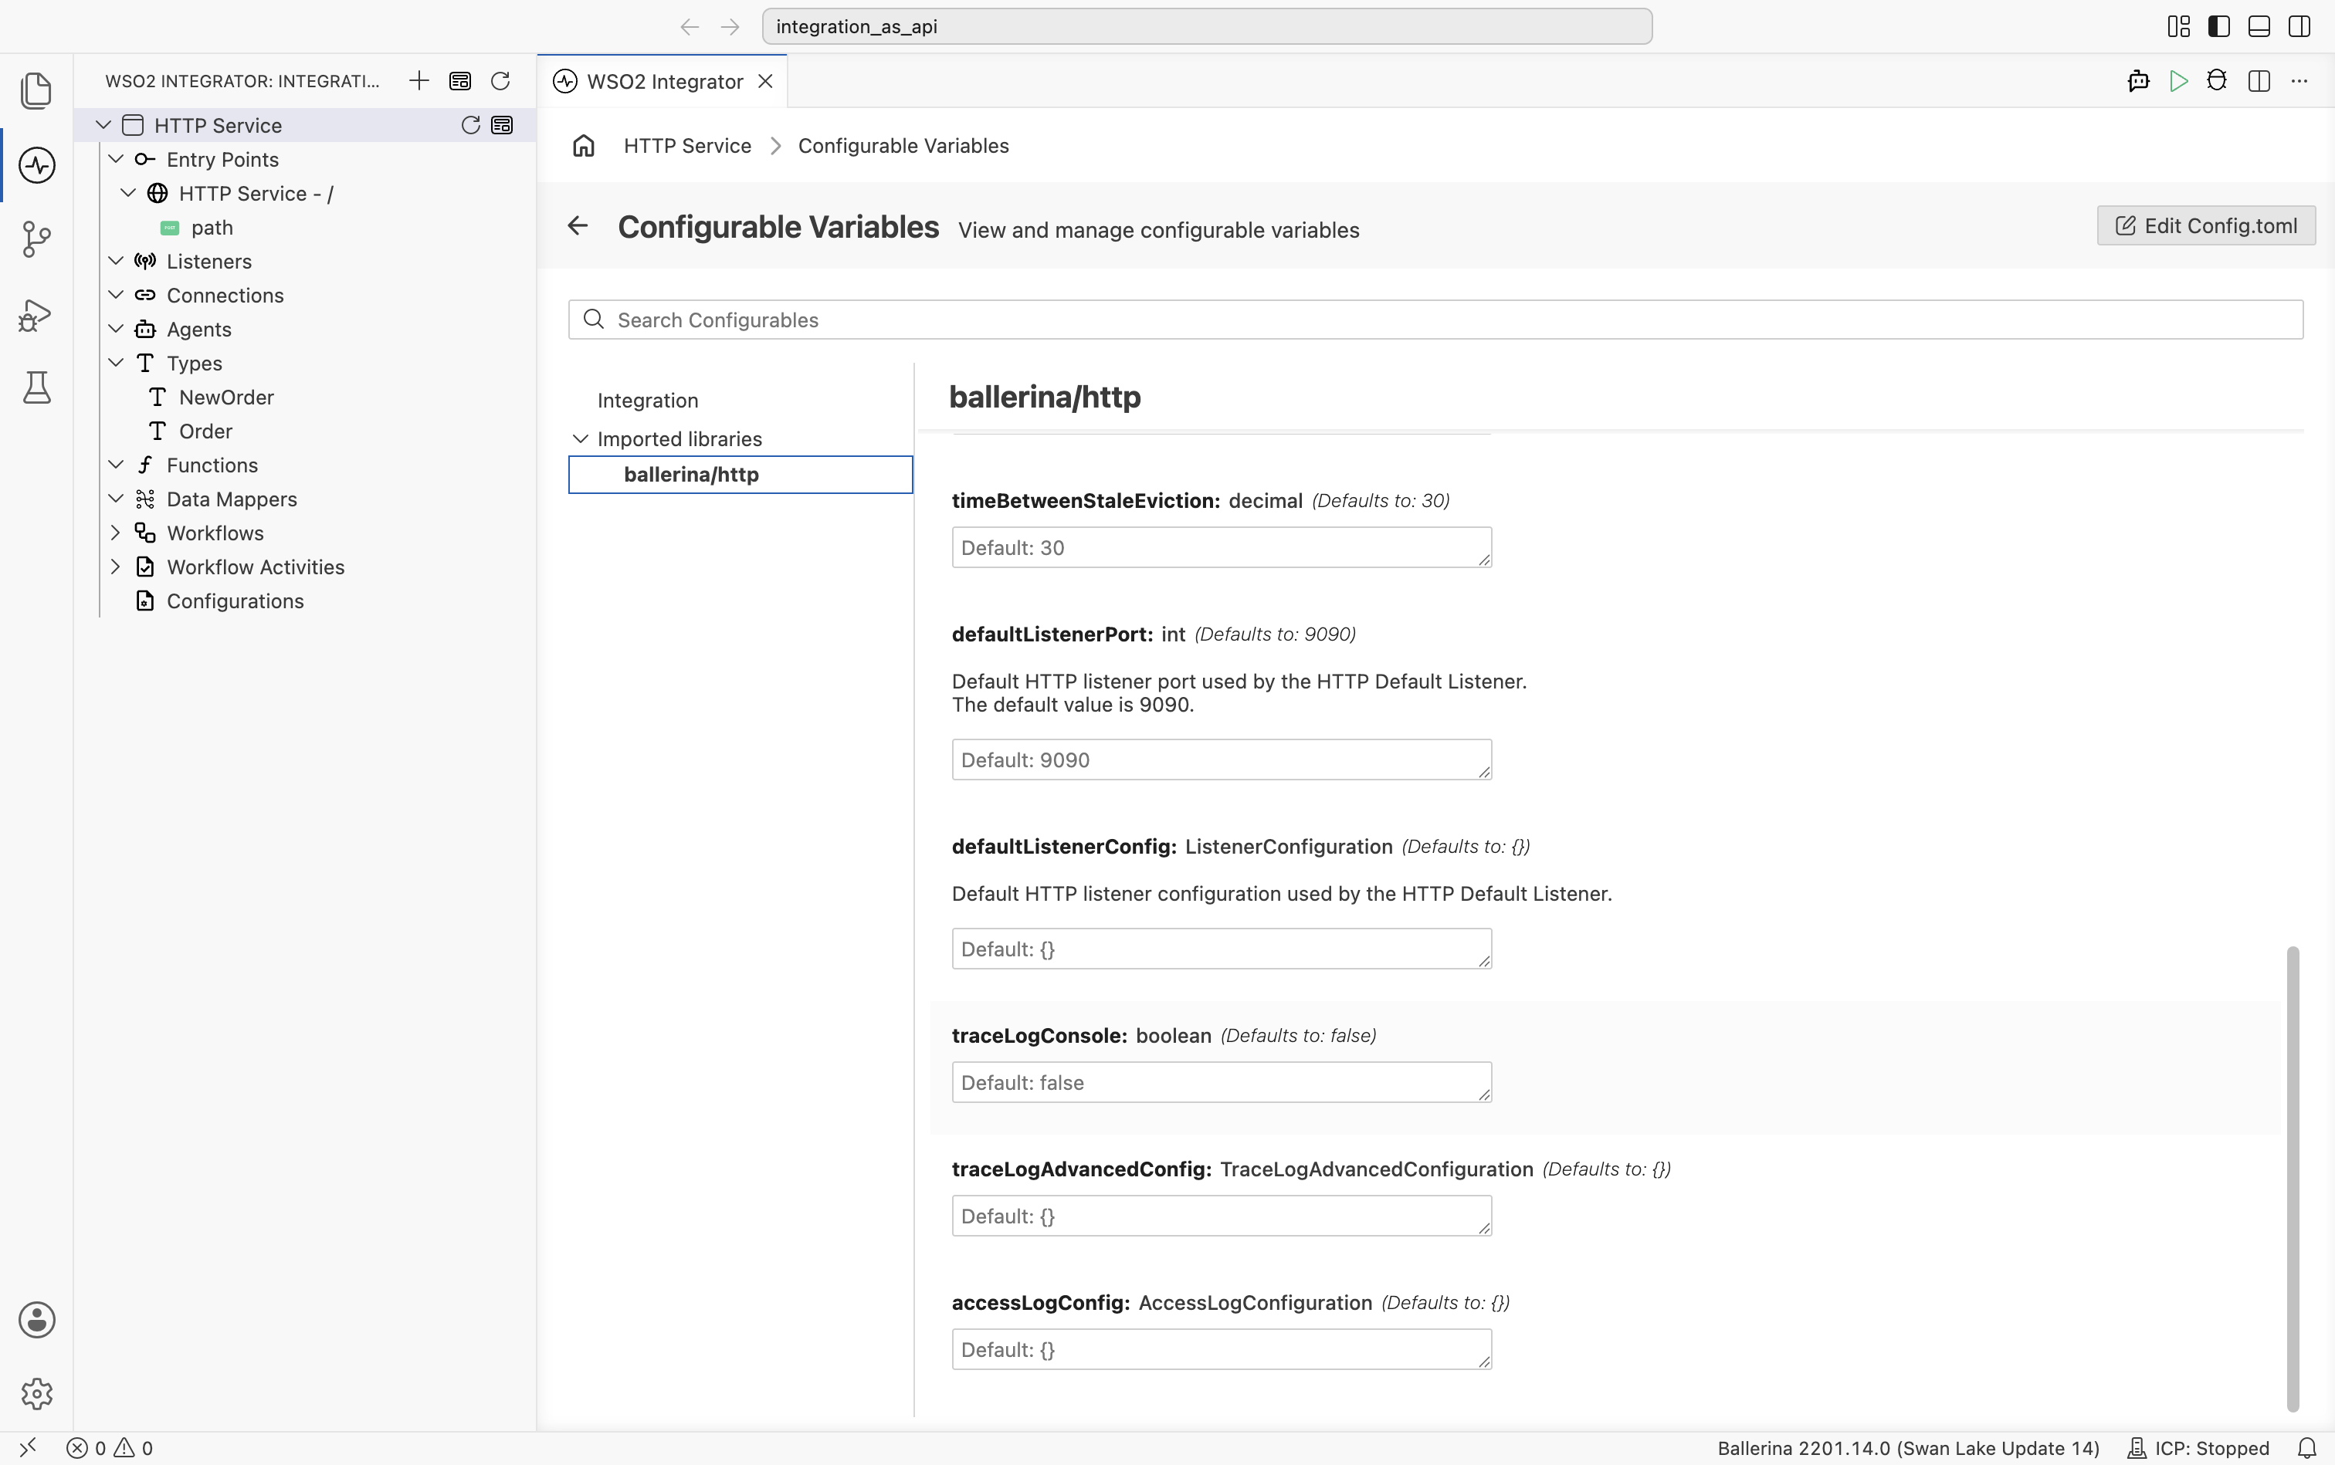Expand Workflows tree node

point(115,532)
